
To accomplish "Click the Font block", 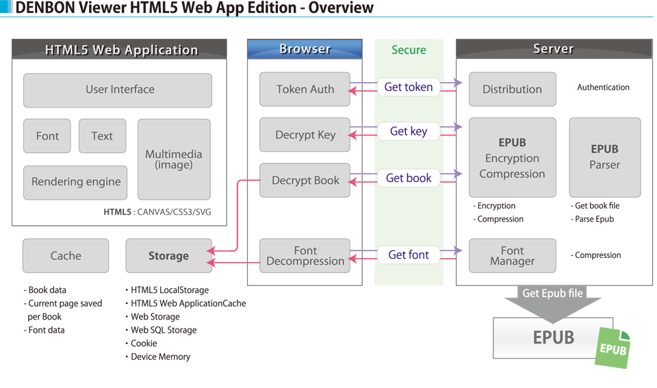I will pos(47,136).
